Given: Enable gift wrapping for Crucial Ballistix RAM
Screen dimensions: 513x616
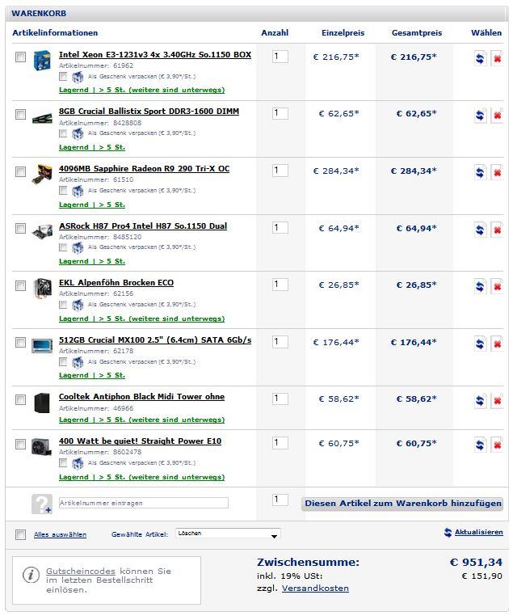Looking at the screenshot, I should click(63, 133).
